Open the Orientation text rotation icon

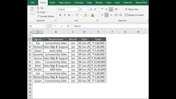[116, 9]
